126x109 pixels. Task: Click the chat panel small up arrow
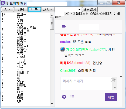click(x=121, y=76)
